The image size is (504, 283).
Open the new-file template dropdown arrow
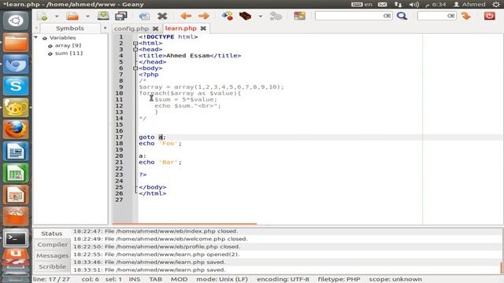tap(56, 16)
